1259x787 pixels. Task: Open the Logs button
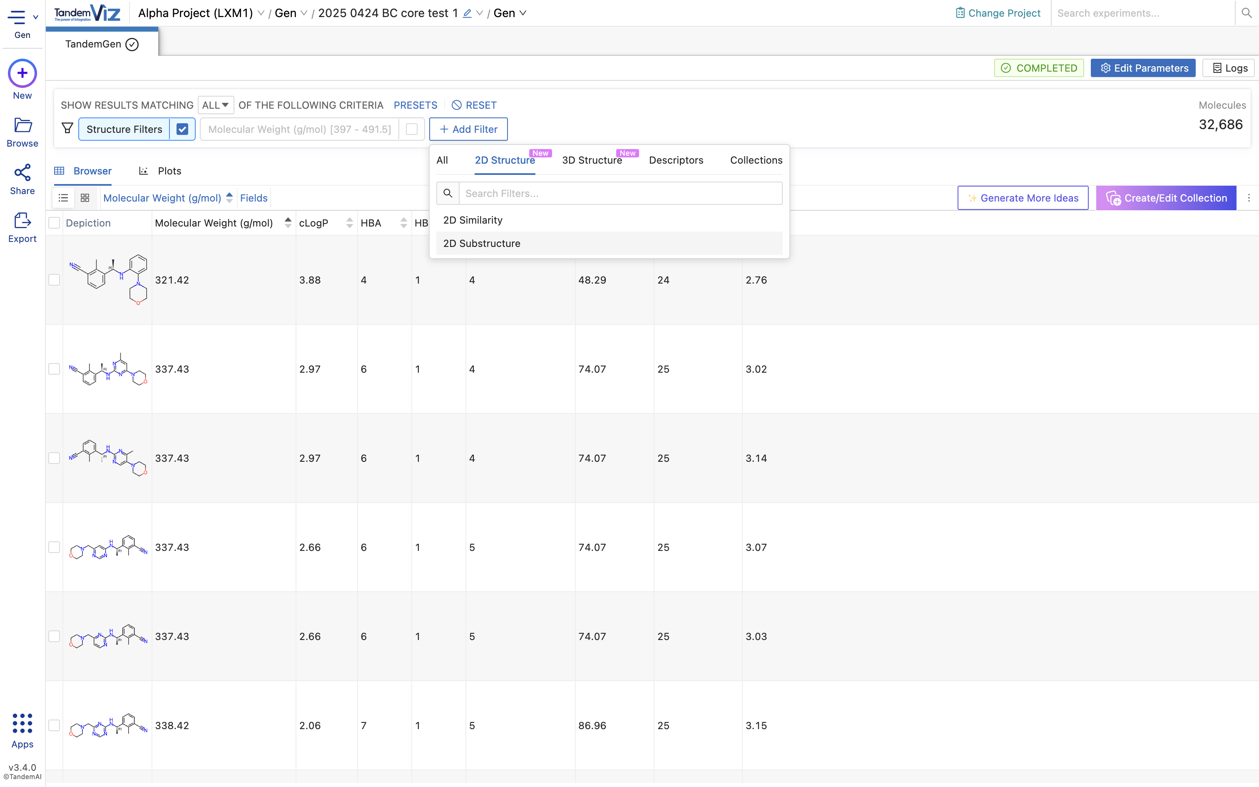(1229, 68)
